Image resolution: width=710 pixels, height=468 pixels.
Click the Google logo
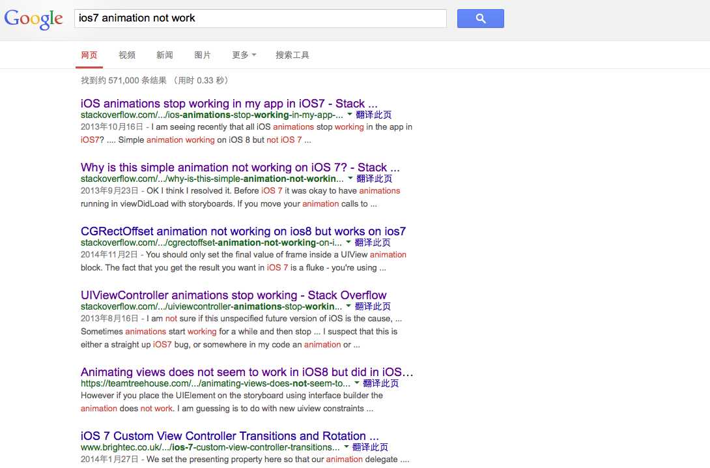[33, 19]
